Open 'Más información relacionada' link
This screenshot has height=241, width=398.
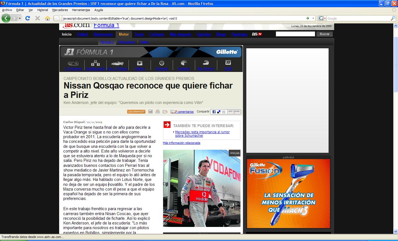tap(181, 143)
